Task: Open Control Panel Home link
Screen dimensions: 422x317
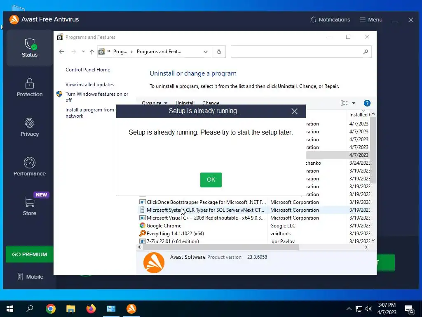Action: point(88,69)
